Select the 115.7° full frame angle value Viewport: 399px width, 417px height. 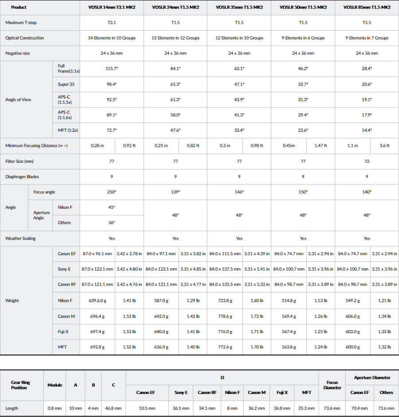112,69
